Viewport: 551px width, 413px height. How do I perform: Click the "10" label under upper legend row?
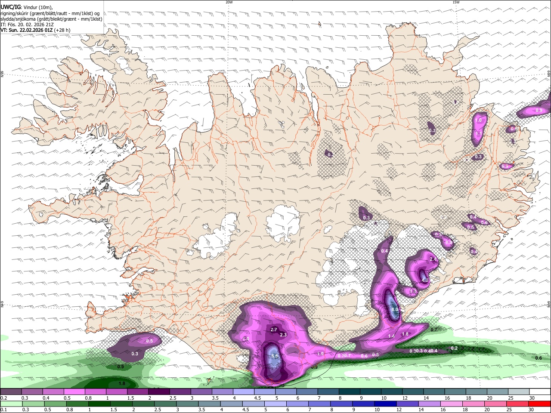click(x=384, y=398)
